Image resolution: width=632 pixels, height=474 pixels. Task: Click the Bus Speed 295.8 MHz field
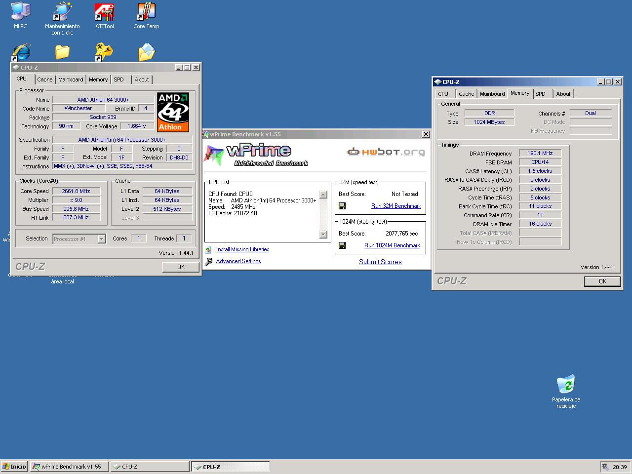click(76, 209)
